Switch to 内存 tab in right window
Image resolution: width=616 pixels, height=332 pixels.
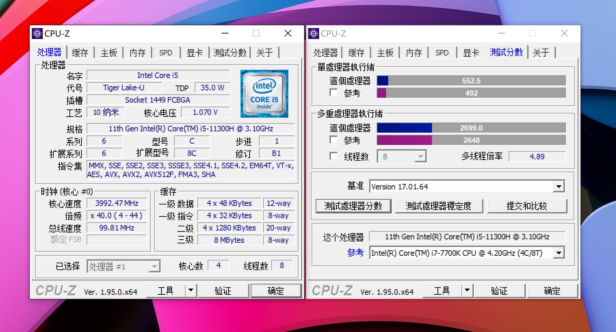(x=414, y=53)
